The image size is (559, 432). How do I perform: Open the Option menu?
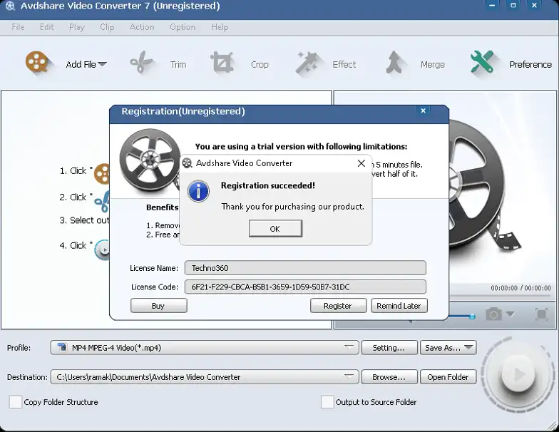[x=183, y=27]
